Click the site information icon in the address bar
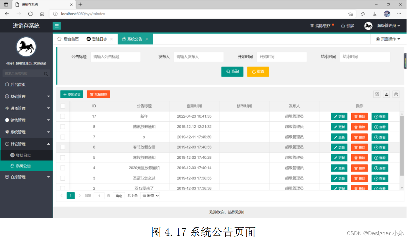Image resolution: width=408 pixels, height=239 pixels. pos(55,14)
